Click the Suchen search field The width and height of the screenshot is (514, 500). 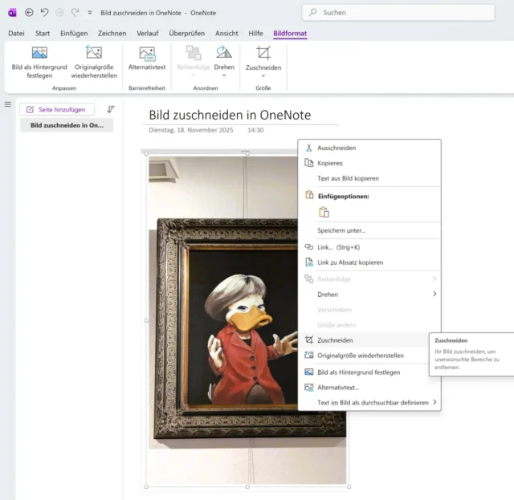(398, 13)
